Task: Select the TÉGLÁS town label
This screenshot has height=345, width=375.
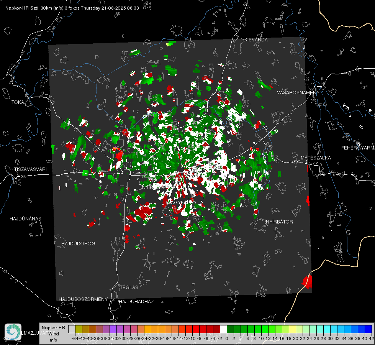Action: point(129,287)
